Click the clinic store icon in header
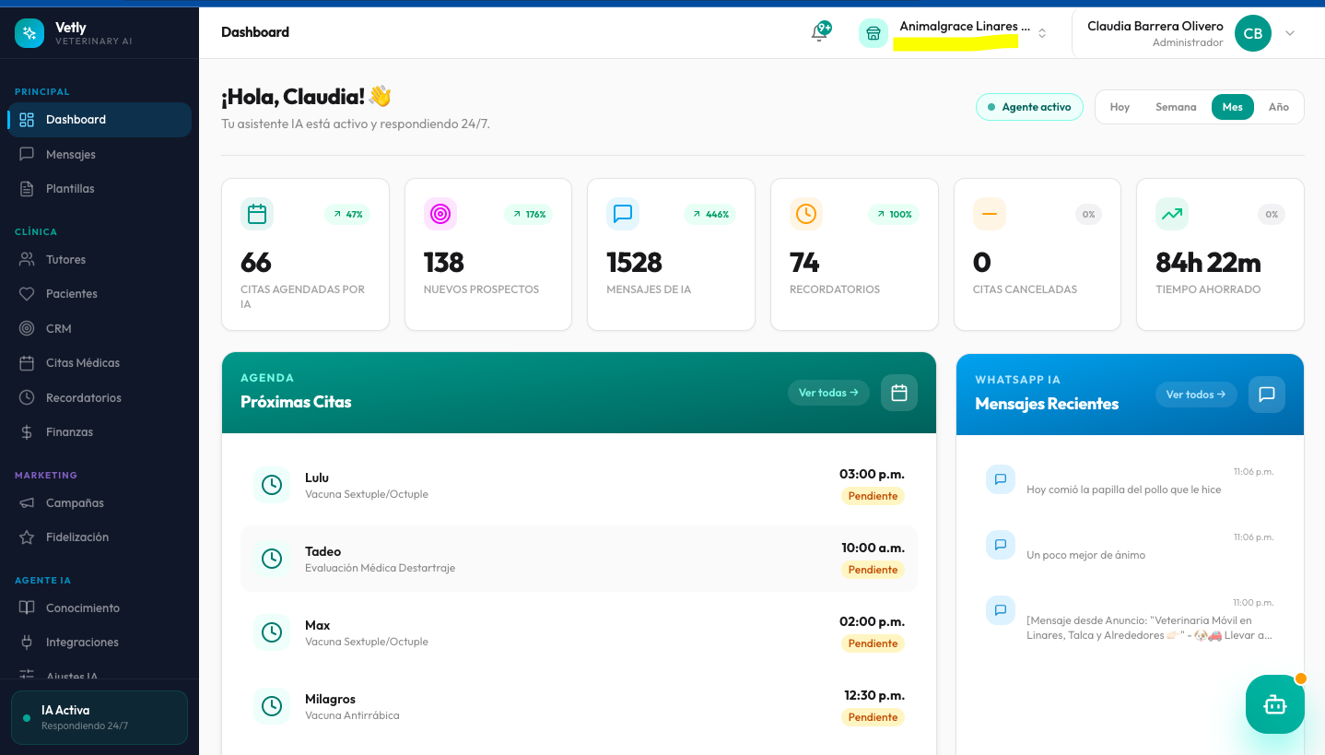Screen dimensions: 1325x755 (874, 33)
